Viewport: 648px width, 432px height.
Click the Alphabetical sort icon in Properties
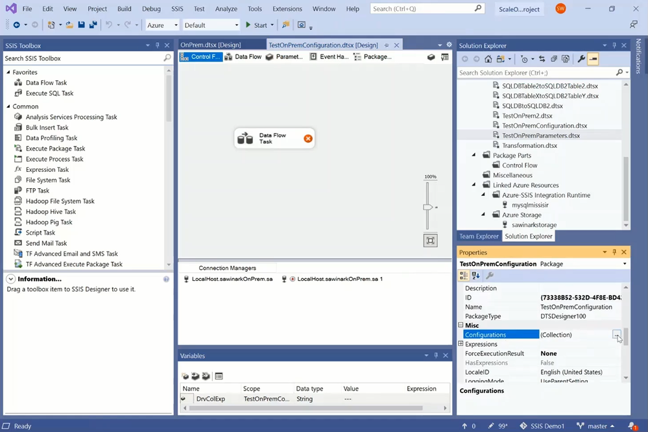point(475,275)
